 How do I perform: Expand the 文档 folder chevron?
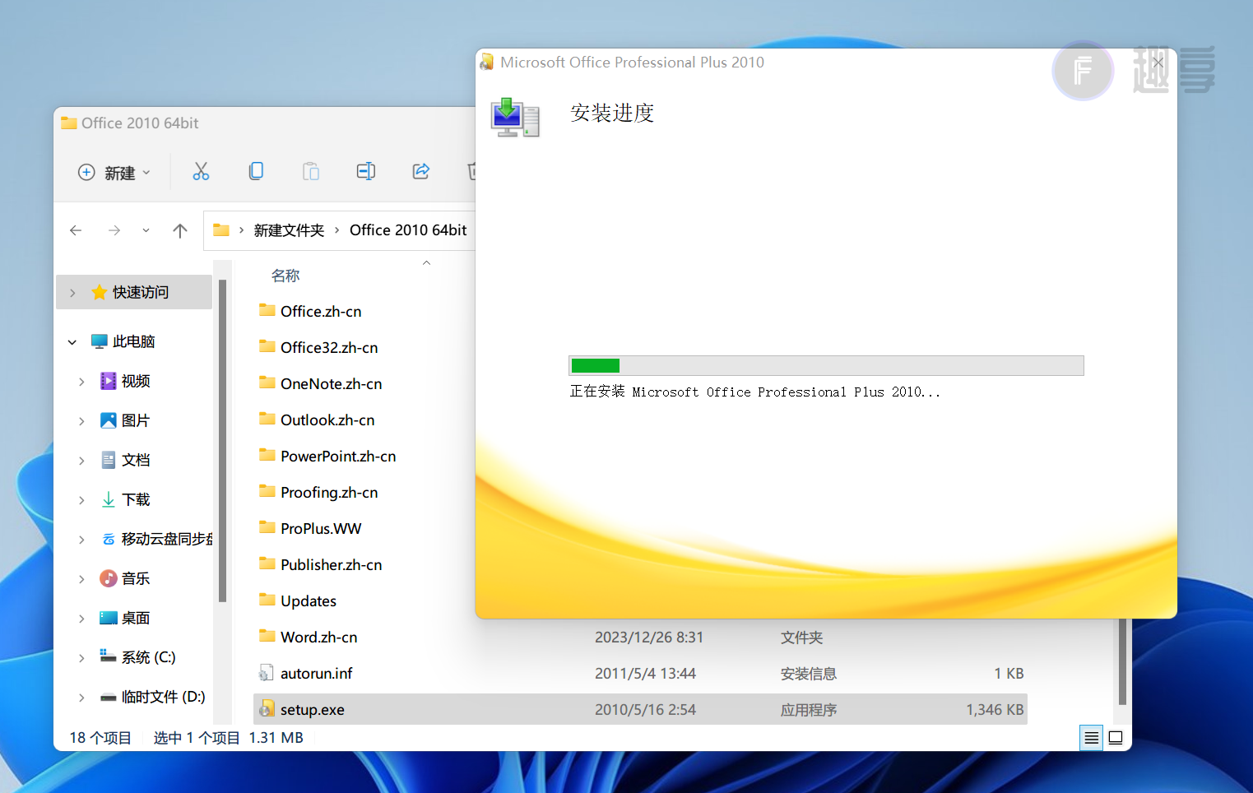[x=81, y=461]
